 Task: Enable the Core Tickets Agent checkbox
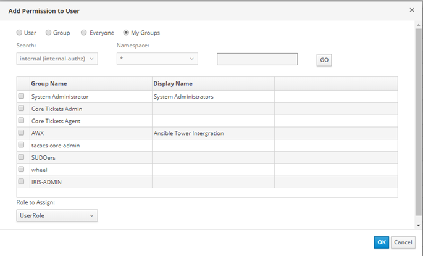[22, 121]
